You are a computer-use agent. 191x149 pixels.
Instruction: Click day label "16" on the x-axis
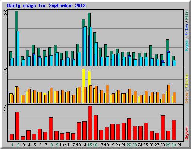point(95,145)
